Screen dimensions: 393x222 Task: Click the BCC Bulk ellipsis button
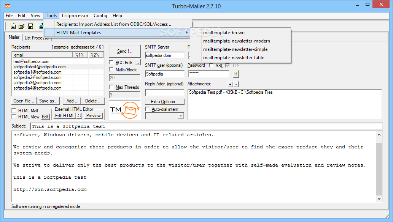pos(138,62)
